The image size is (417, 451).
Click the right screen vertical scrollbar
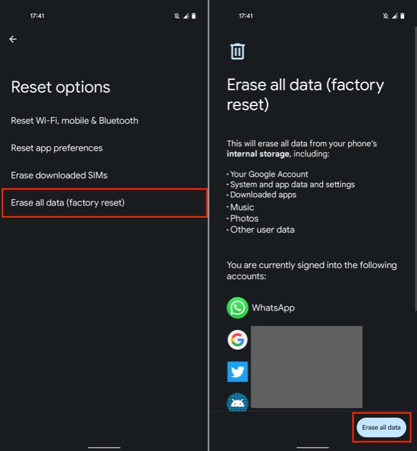click(416, 167)
